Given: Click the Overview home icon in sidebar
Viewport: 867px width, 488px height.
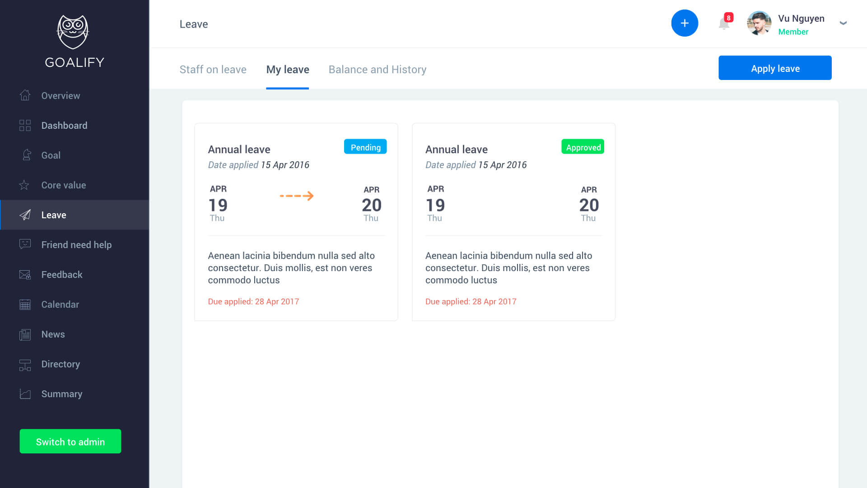Looking at the screenshot, I should coord(25,95).
